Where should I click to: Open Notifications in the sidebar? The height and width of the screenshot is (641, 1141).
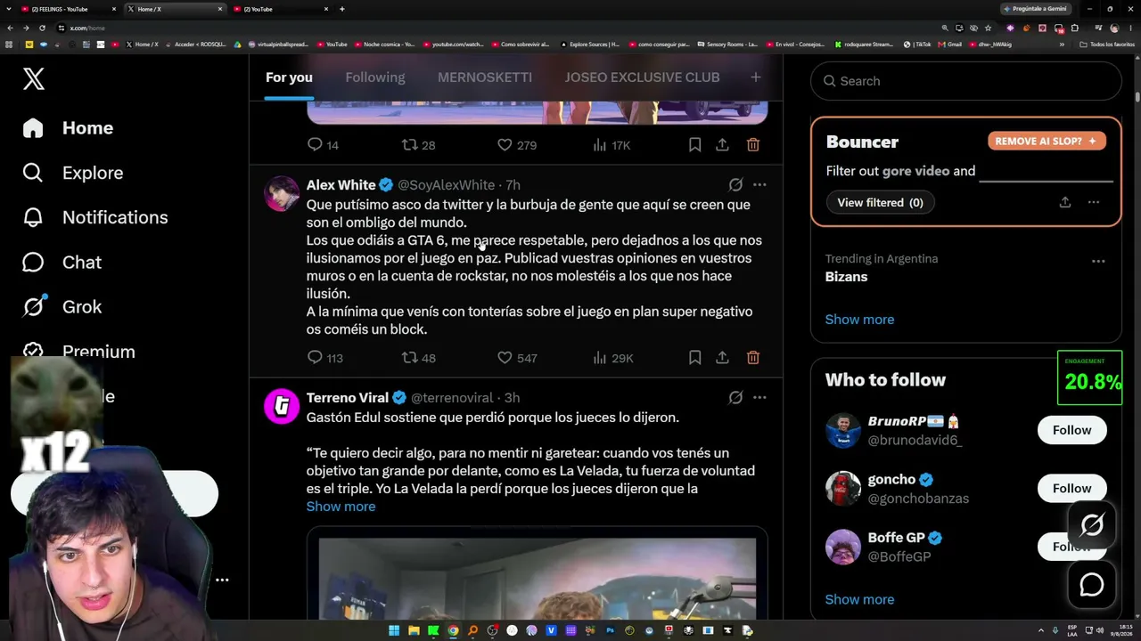pos(95,217)
